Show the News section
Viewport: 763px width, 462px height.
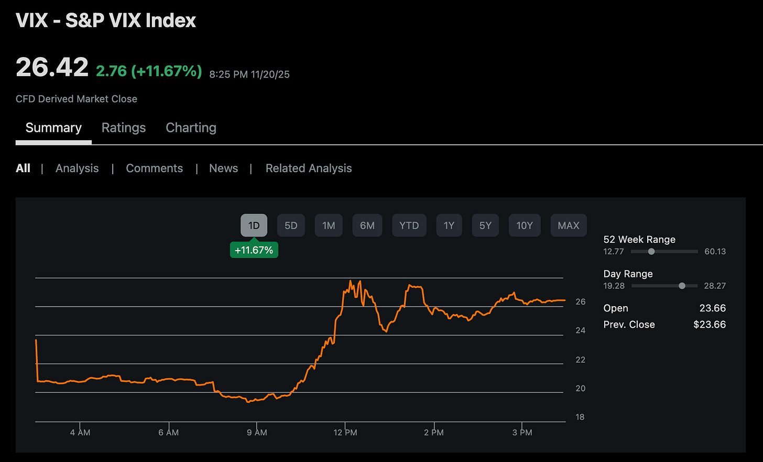point(223,168)
